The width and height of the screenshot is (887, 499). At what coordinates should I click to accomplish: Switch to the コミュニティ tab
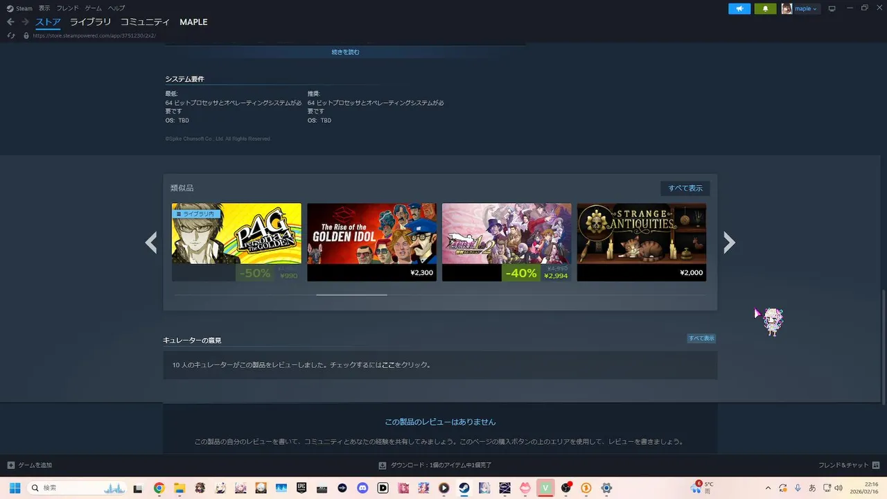pos(145,22)
